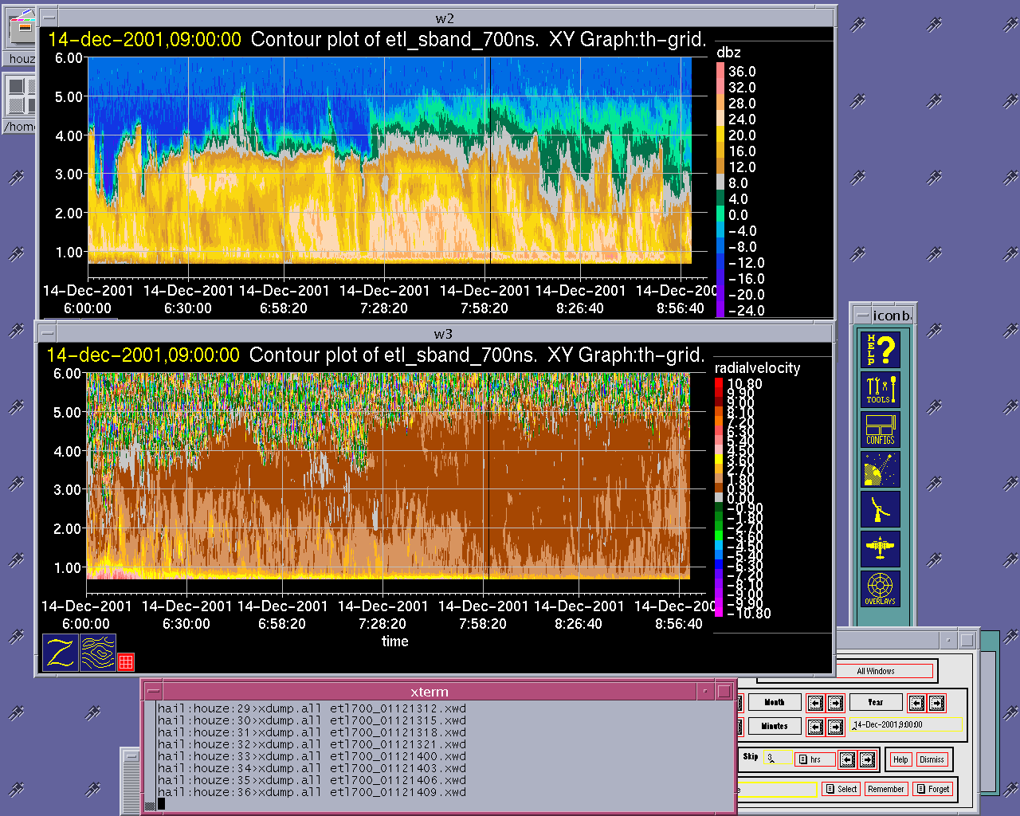Open the hrs skip-unit dropdown
The width and height of the screenshot is (1020, 816).
(815, 759)
